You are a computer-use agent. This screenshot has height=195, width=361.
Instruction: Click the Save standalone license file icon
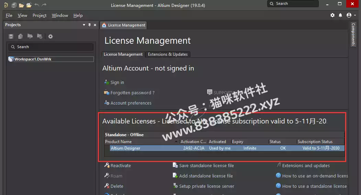(175, 165)
